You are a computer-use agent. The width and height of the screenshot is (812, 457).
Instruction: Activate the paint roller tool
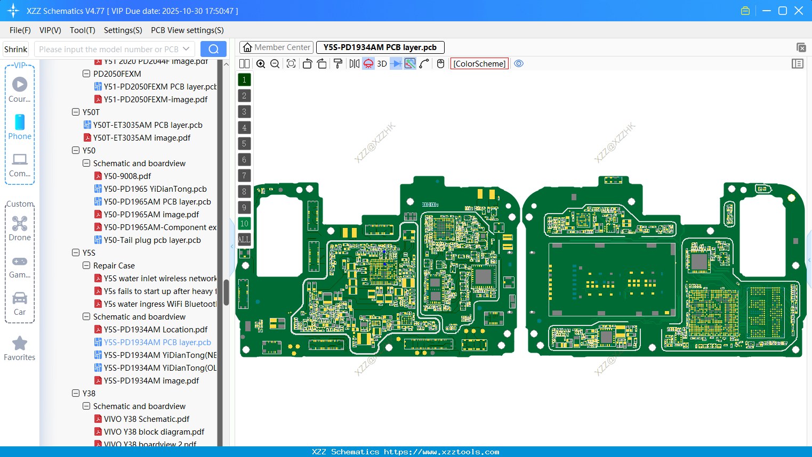(337, 63)
